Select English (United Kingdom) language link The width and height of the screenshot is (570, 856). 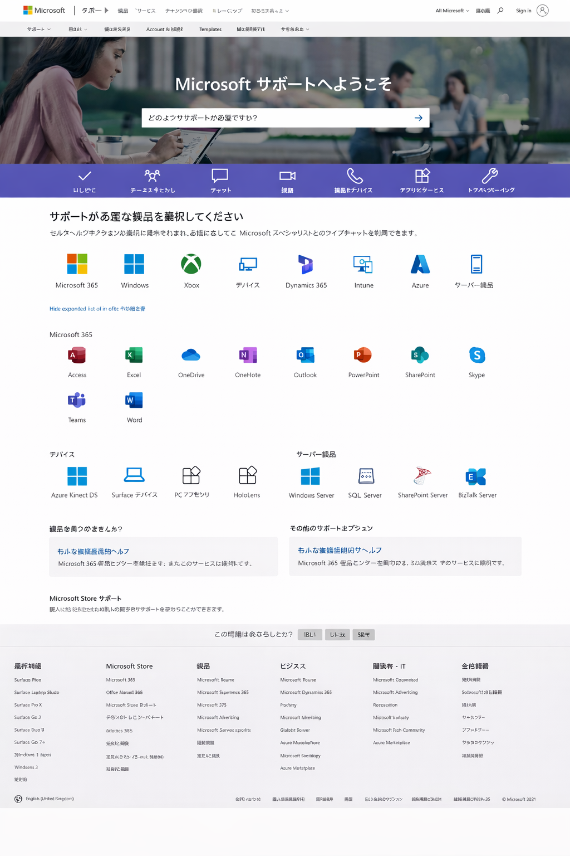(50, 799)
